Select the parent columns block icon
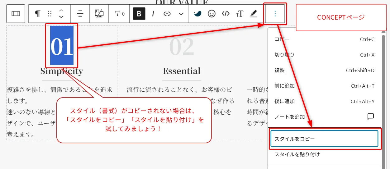Screen dimensions: 390x169 (x=16, y=14)
